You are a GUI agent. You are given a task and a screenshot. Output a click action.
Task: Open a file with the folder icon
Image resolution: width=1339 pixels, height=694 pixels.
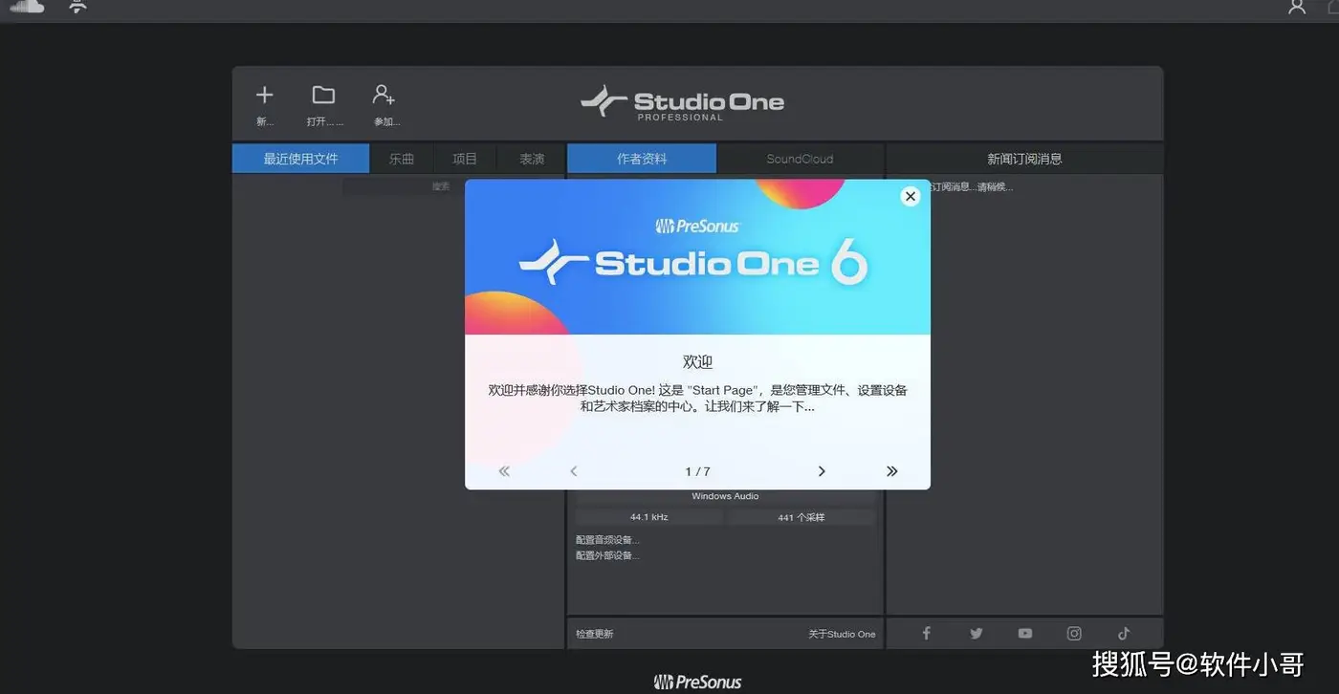(323, 95)
